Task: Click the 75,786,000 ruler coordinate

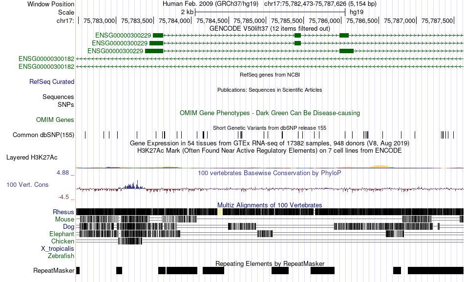Action: 324,20
